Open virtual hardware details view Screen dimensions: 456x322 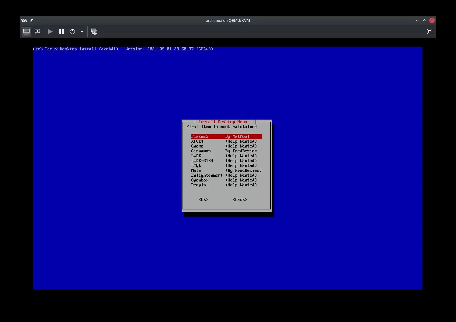point(37,32)
